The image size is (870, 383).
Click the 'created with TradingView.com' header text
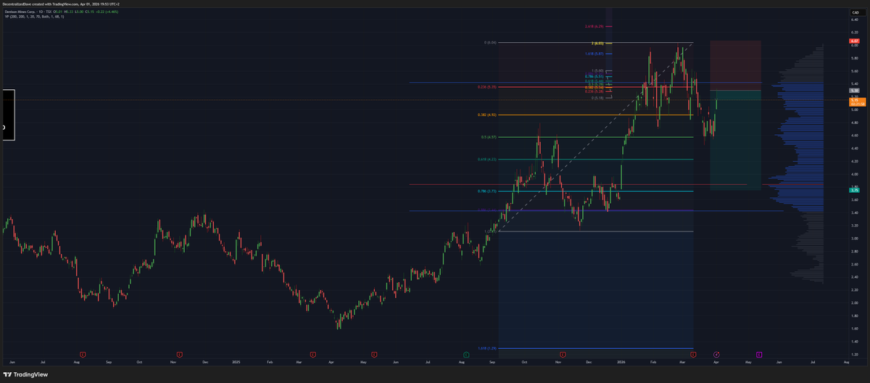pyautogui.click(x=56, y=4)
